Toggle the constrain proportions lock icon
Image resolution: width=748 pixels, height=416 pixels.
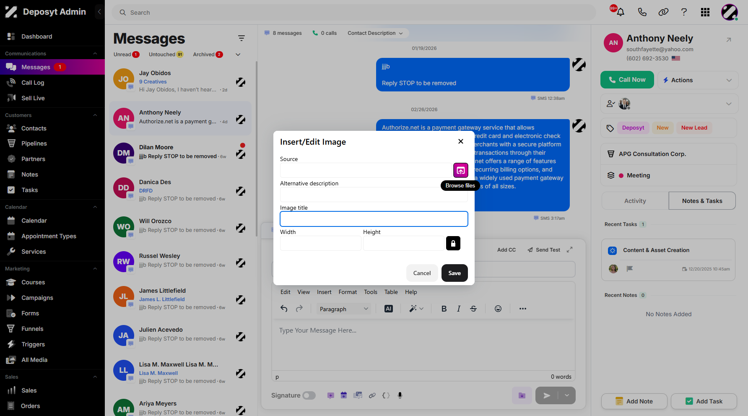coord(453,243)
